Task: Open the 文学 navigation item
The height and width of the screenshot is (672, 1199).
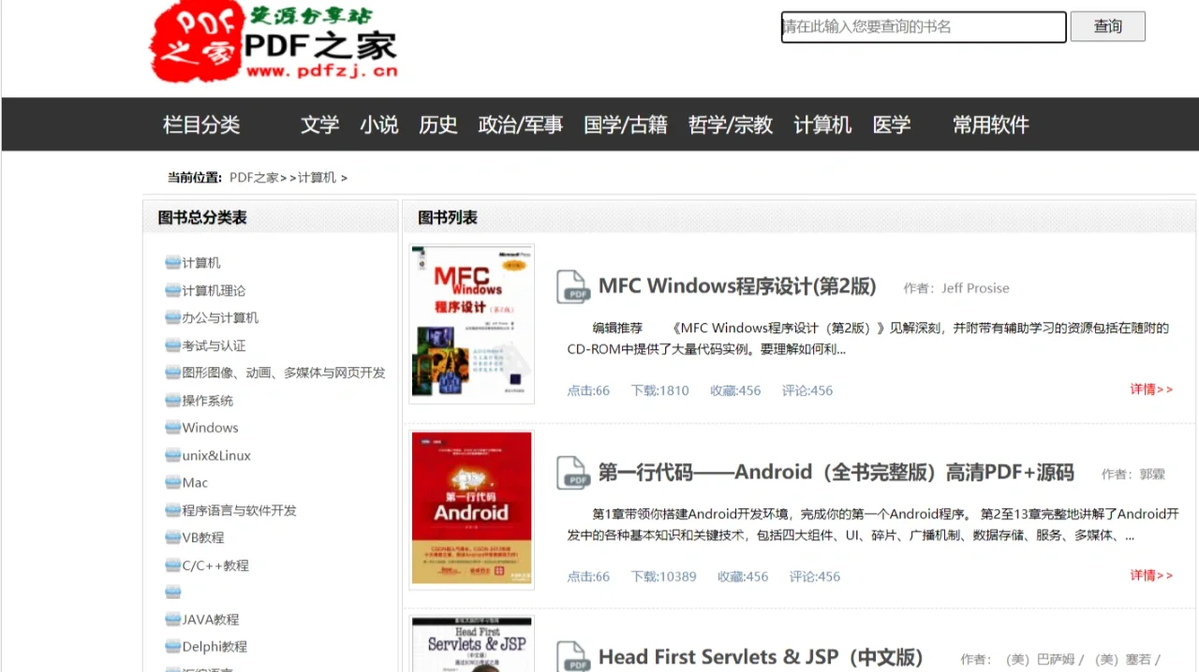Action: (319, 124)
